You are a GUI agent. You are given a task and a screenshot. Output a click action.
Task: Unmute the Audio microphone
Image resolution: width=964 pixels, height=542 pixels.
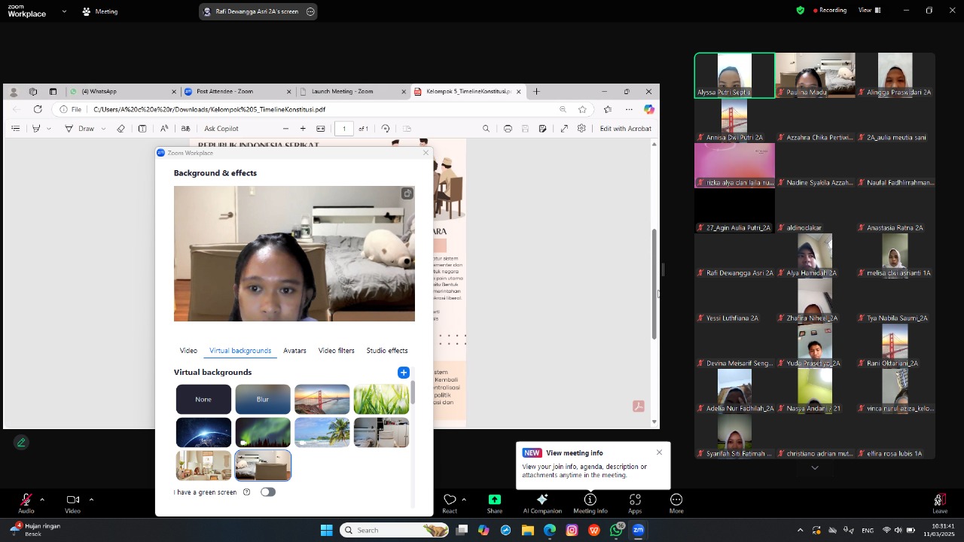(26, 501)
